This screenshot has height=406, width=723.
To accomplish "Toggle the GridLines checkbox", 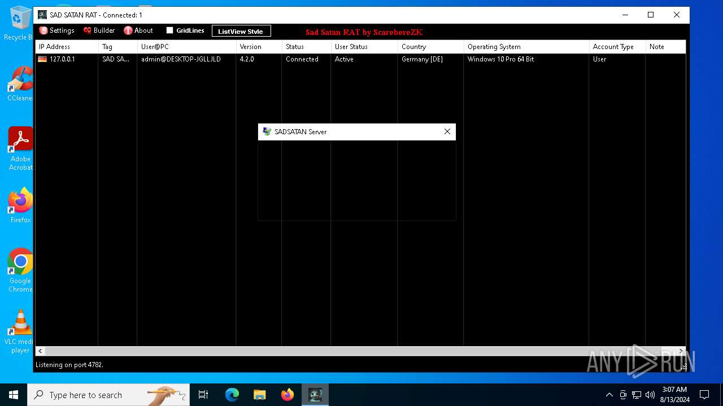I will (x=169, y=30).
